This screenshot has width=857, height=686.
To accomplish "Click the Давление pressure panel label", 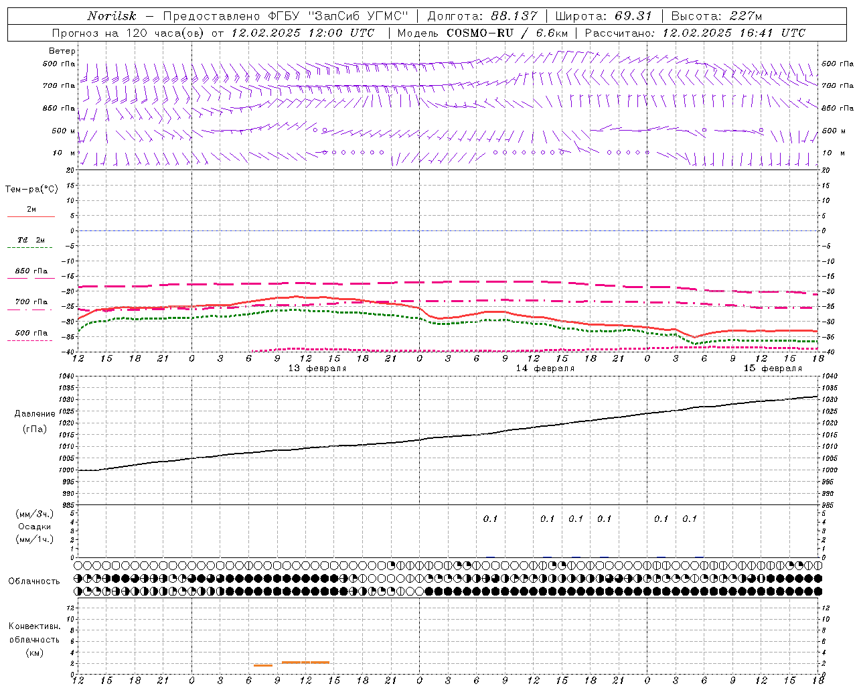I will point(35,414).
